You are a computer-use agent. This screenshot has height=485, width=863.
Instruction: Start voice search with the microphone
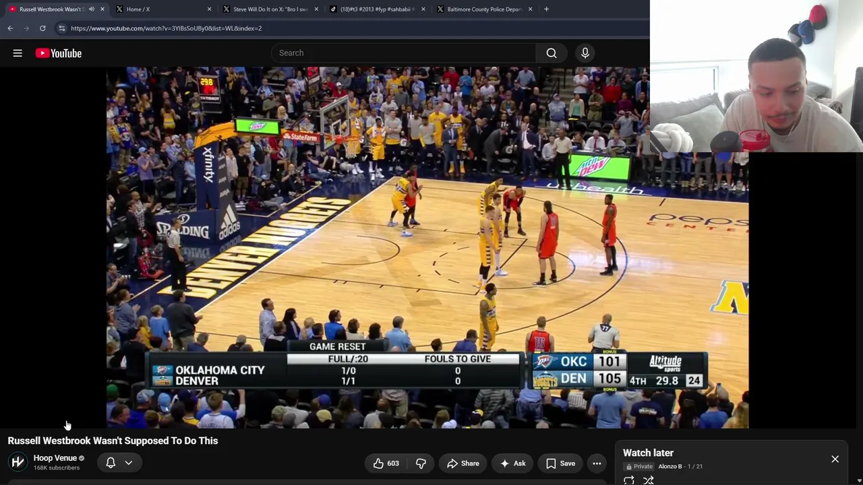coord(585,53)
